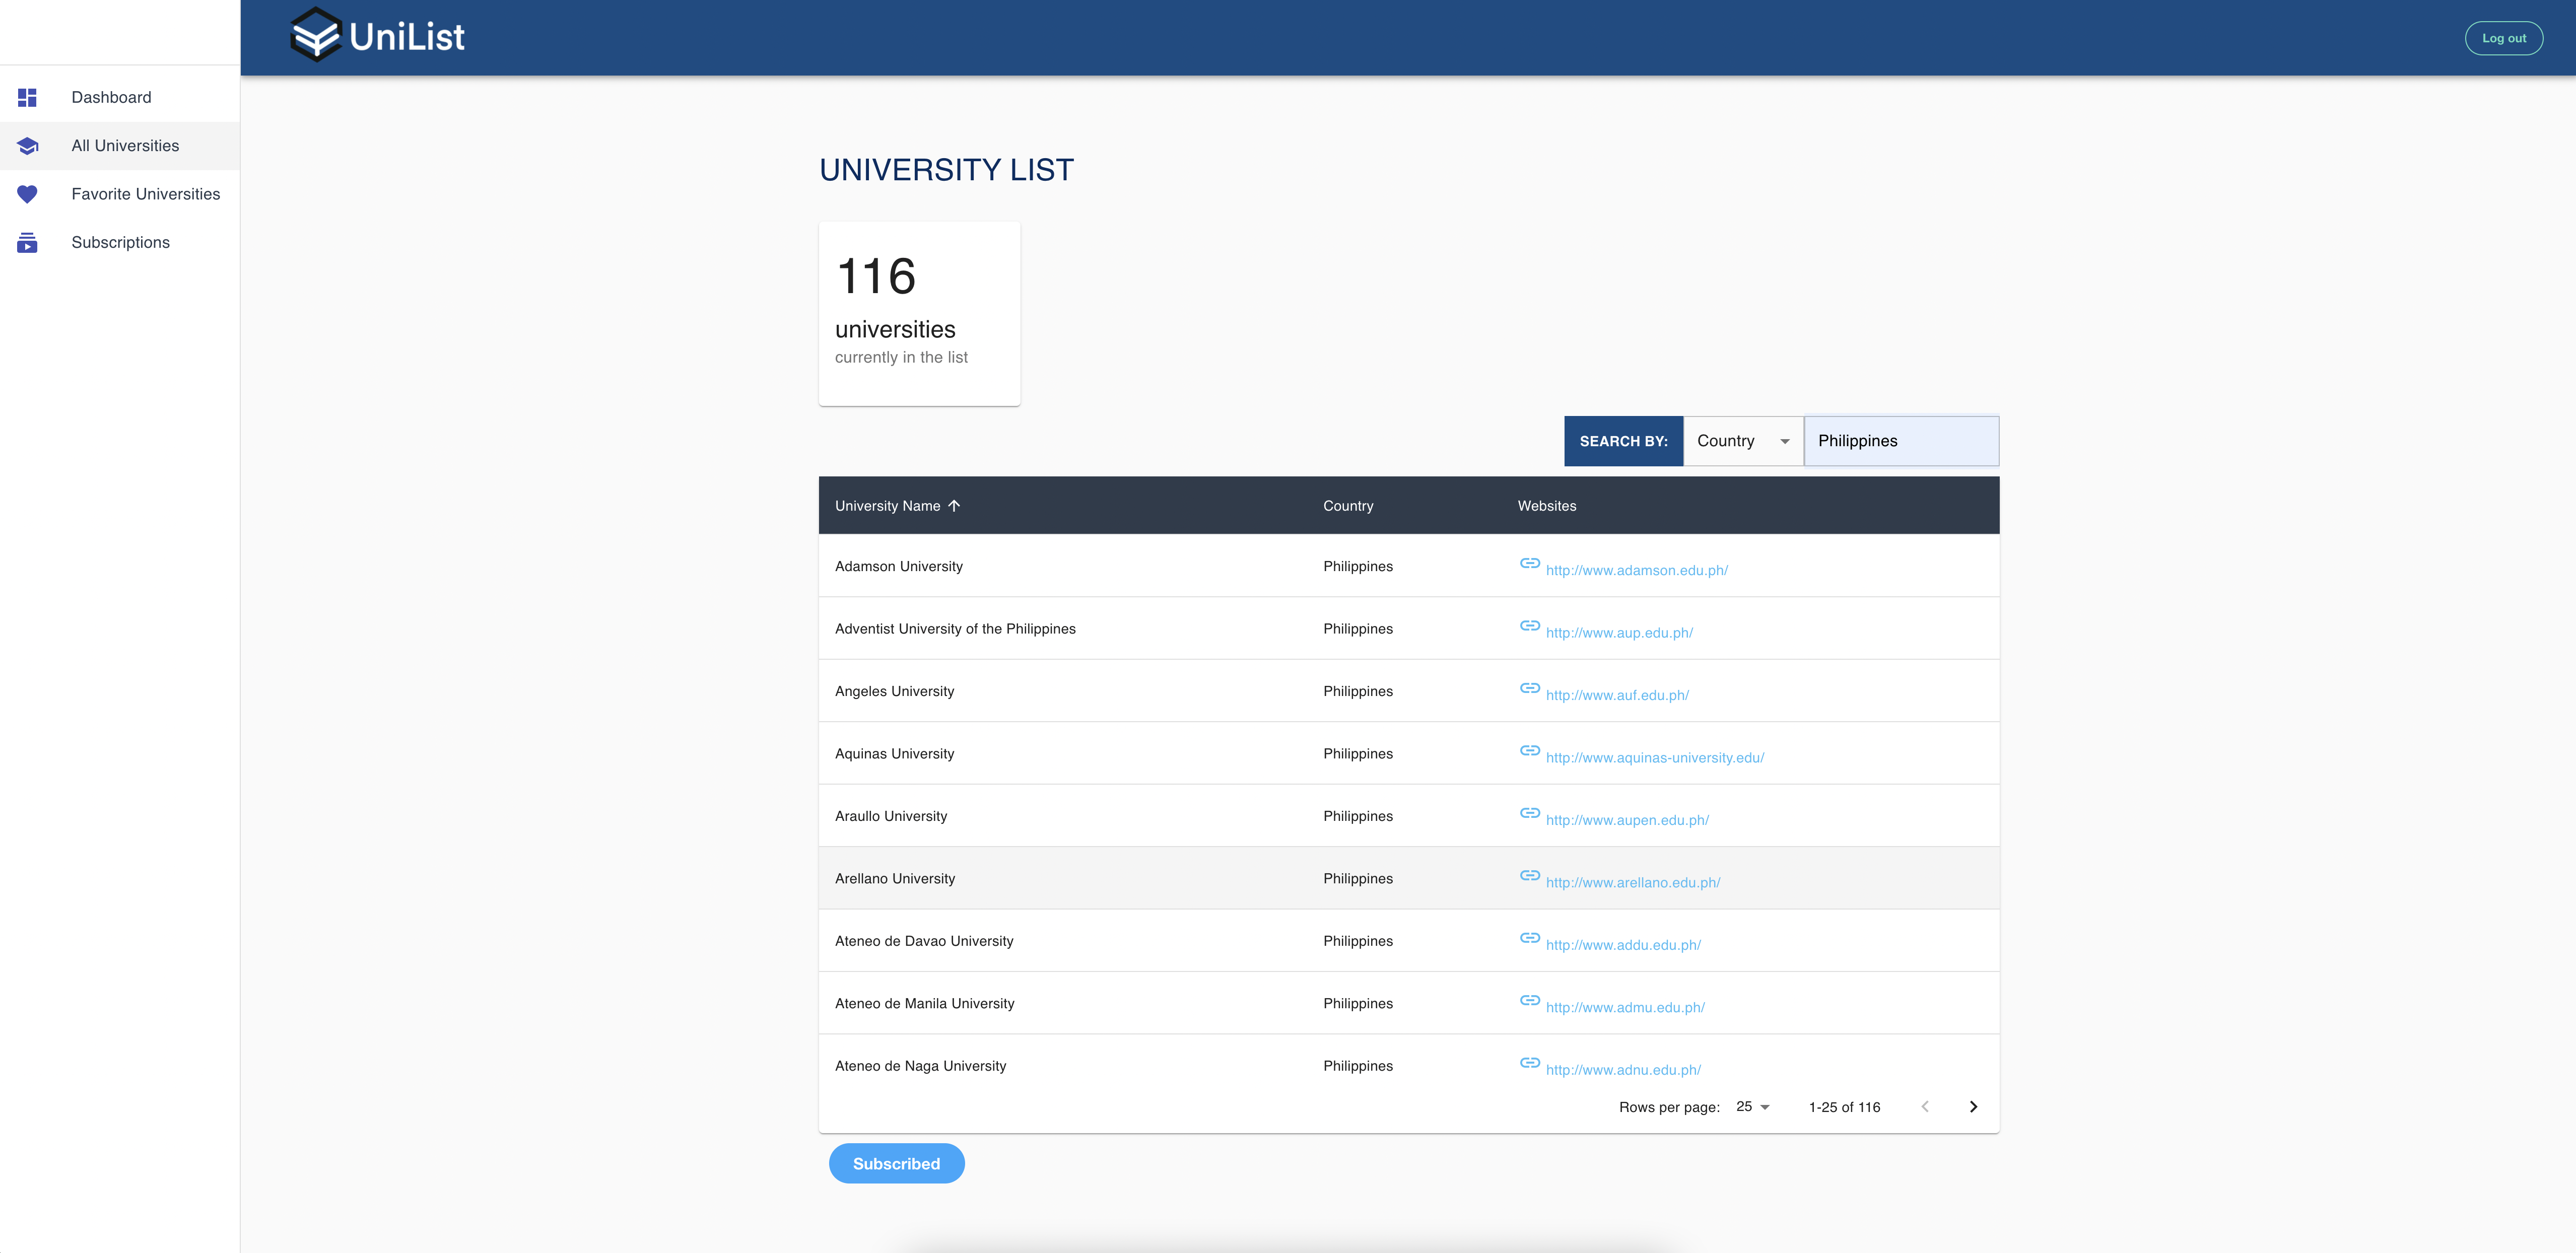Select Ateneo de Davao University name
The height and width of the screenshot is (1253, 2576).
pos(923,942)
